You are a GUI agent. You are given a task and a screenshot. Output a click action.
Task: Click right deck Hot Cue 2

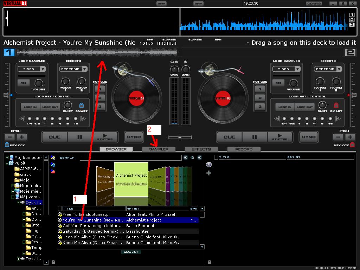click(260, 98)
